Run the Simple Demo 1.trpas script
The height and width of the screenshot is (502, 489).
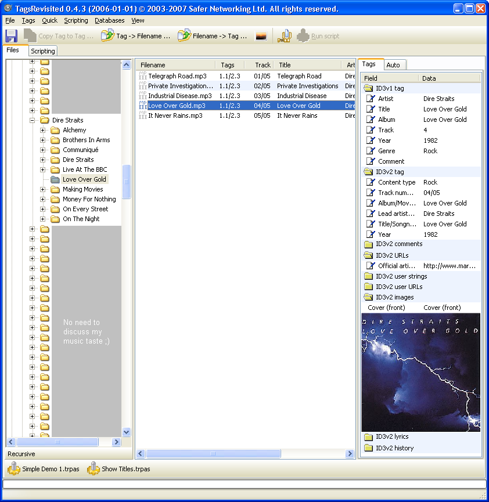[41, 469]
